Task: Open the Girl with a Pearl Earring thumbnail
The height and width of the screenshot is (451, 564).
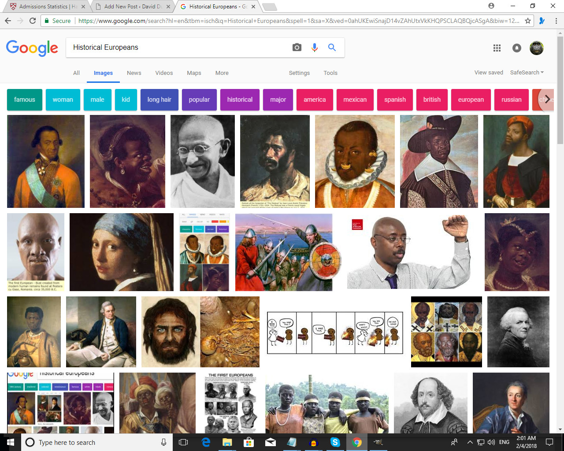Action: [x=122, y=252]
